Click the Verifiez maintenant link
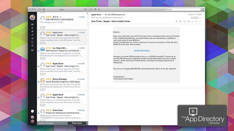This screenshot has height=131, width=234. click(142, 50)
